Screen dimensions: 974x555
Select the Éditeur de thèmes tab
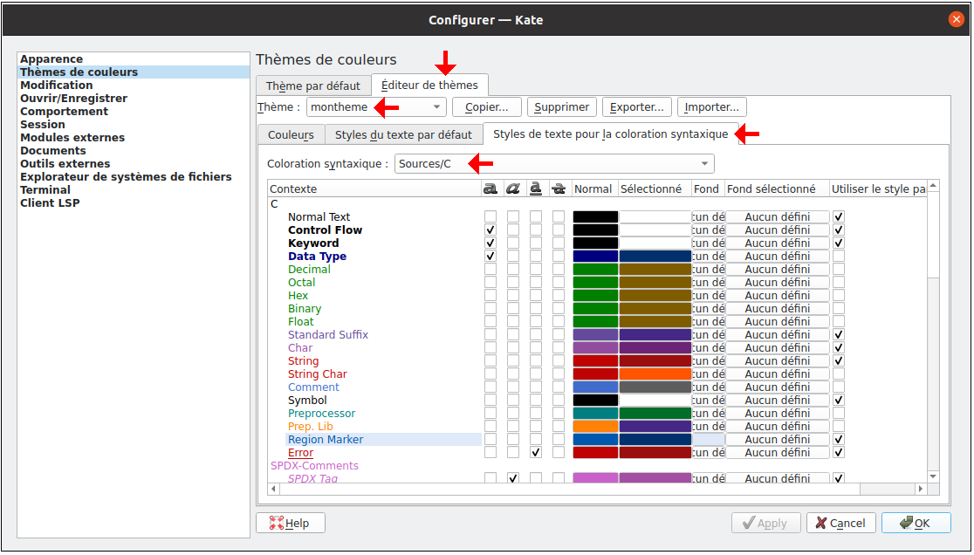point(430,85)
